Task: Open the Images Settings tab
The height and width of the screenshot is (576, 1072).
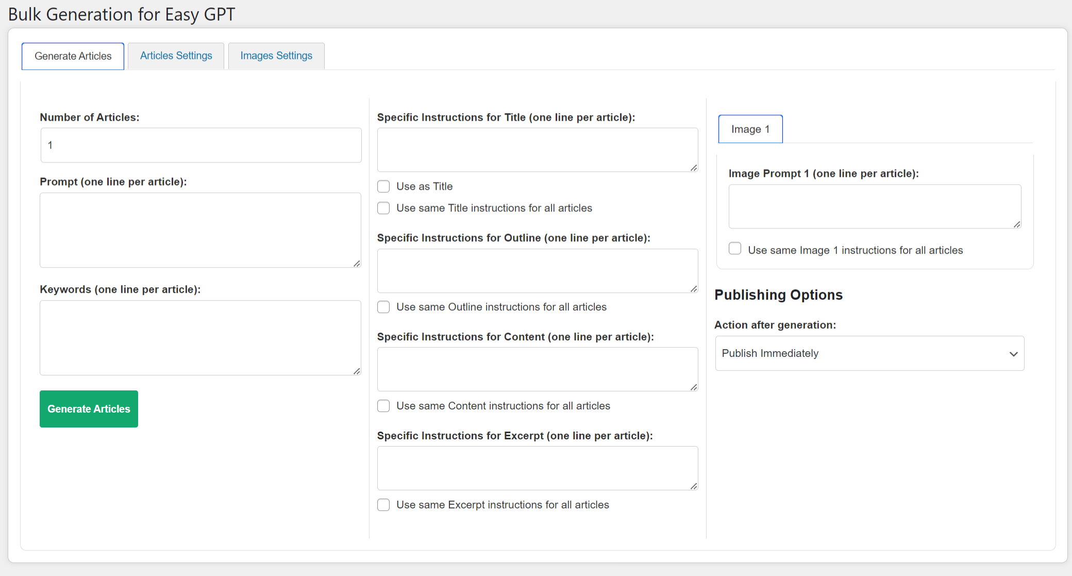Action: click(x=276, y=56)
